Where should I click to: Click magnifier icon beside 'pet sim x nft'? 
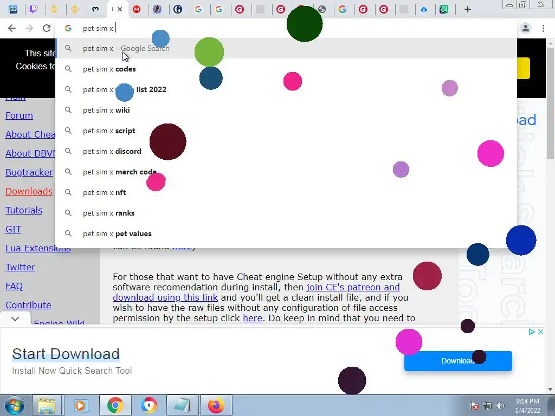68,192
